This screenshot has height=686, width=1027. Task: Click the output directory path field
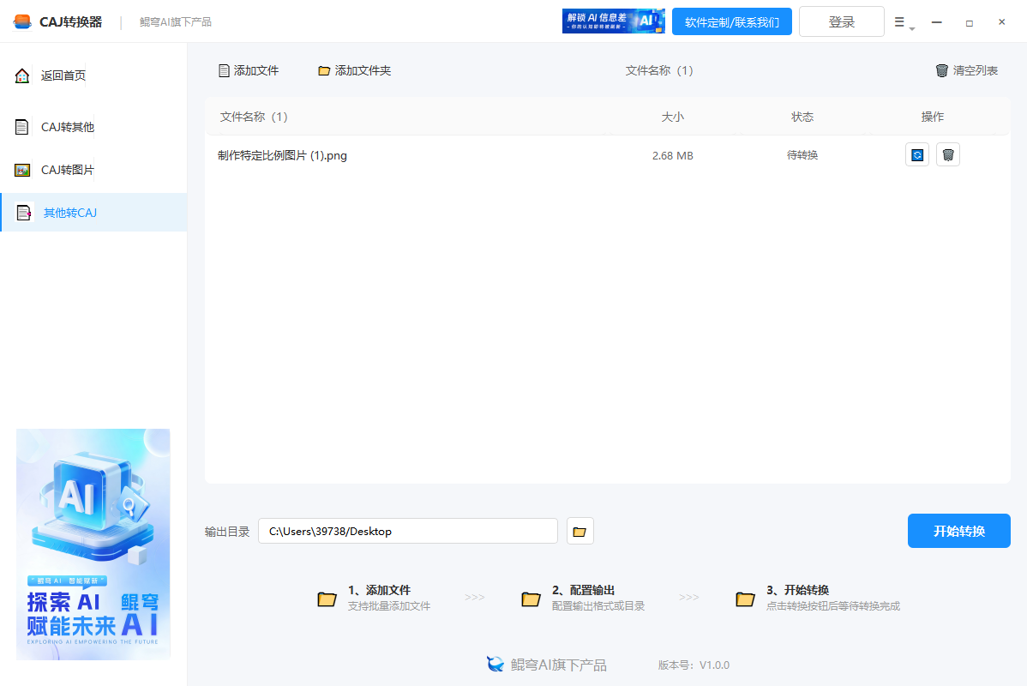tap(408, 530)
